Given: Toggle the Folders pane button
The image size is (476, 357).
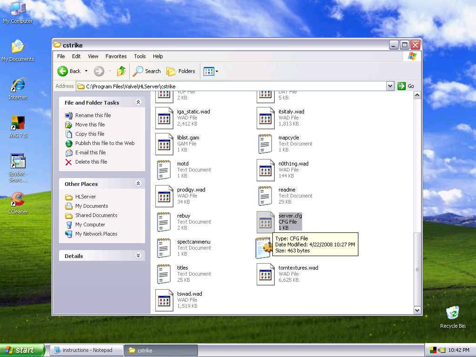Looking at the screenshot, I should click(x=181, y=71).
